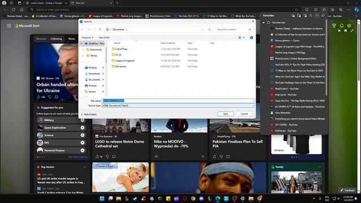Viewport: 361px width, 203px height.
Task: Sort files by the Type column
Action: [190, 43]
